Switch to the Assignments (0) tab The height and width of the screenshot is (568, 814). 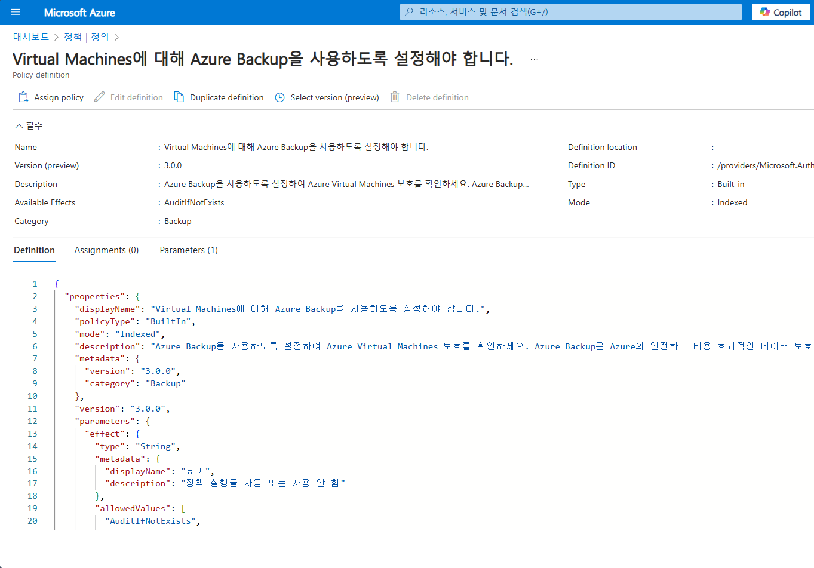coord(106,250)
